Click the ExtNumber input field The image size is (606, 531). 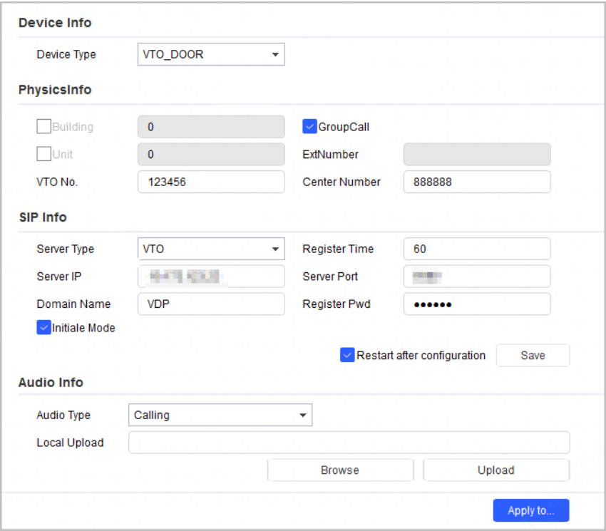tap(477, 154)
